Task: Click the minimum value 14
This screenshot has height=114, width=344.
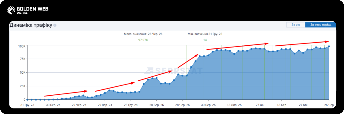Action: [x=205, y=40]
